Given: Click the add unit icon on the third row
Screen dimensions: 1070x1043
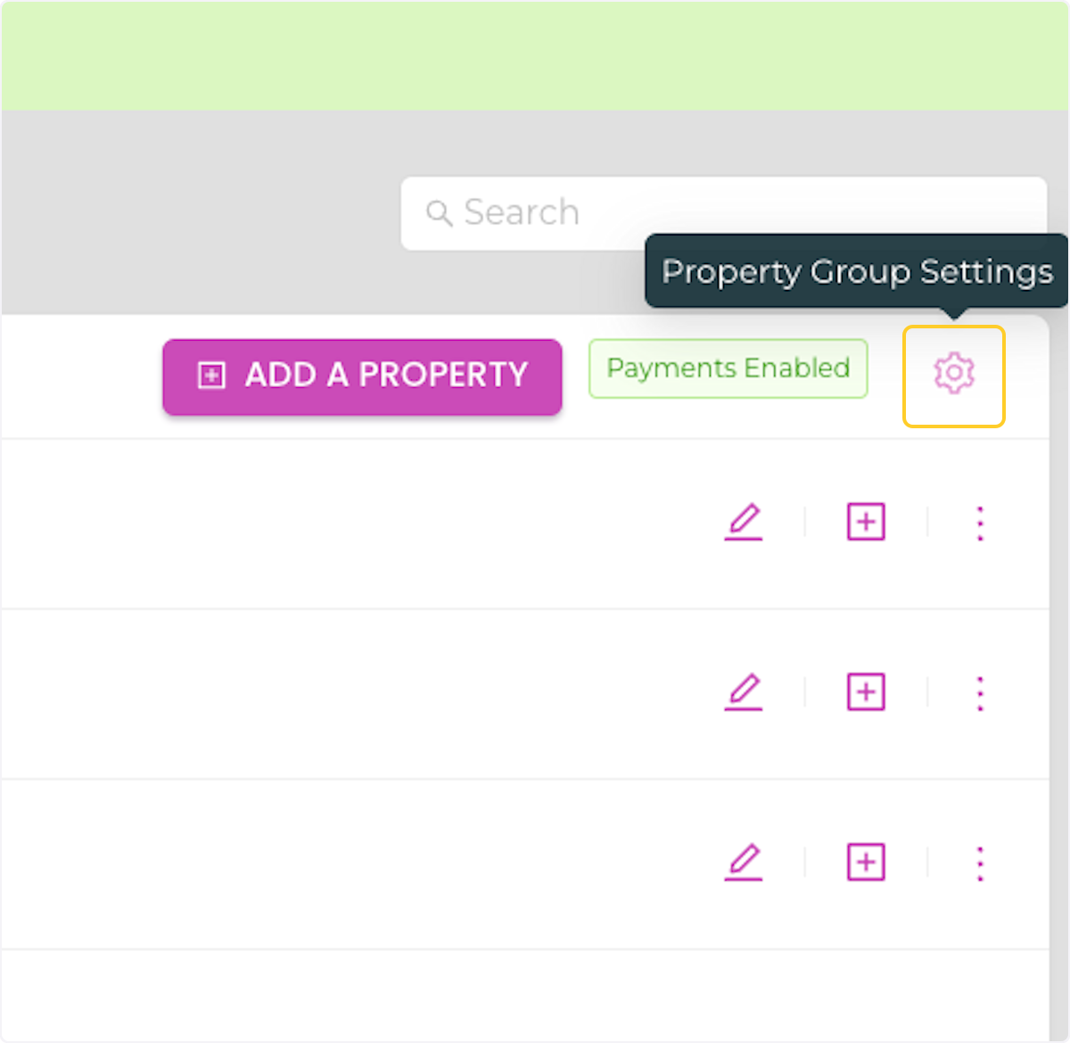Looking at the screenshot, I should point(864,862).
